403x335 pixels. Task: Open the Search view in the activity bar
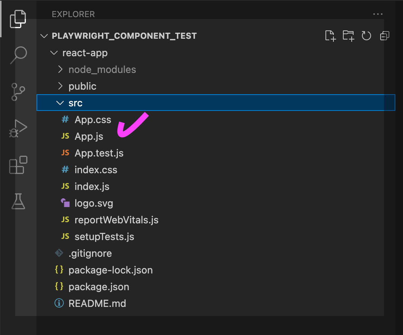pos(17,55)
